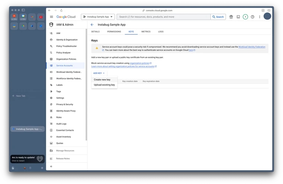
Task: Click the resource search input field
Action: [164, 17]
